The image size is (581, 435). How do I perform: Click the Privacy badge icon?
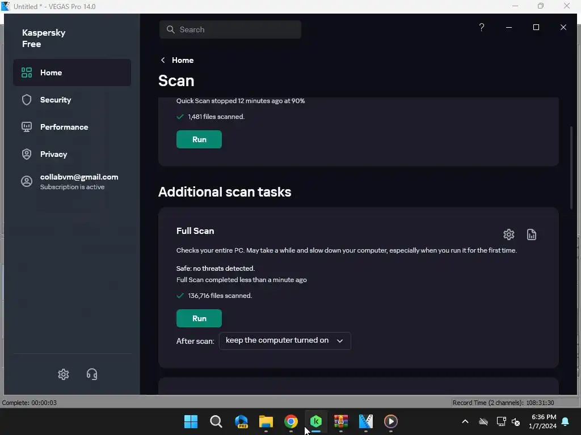coord(27,154)
